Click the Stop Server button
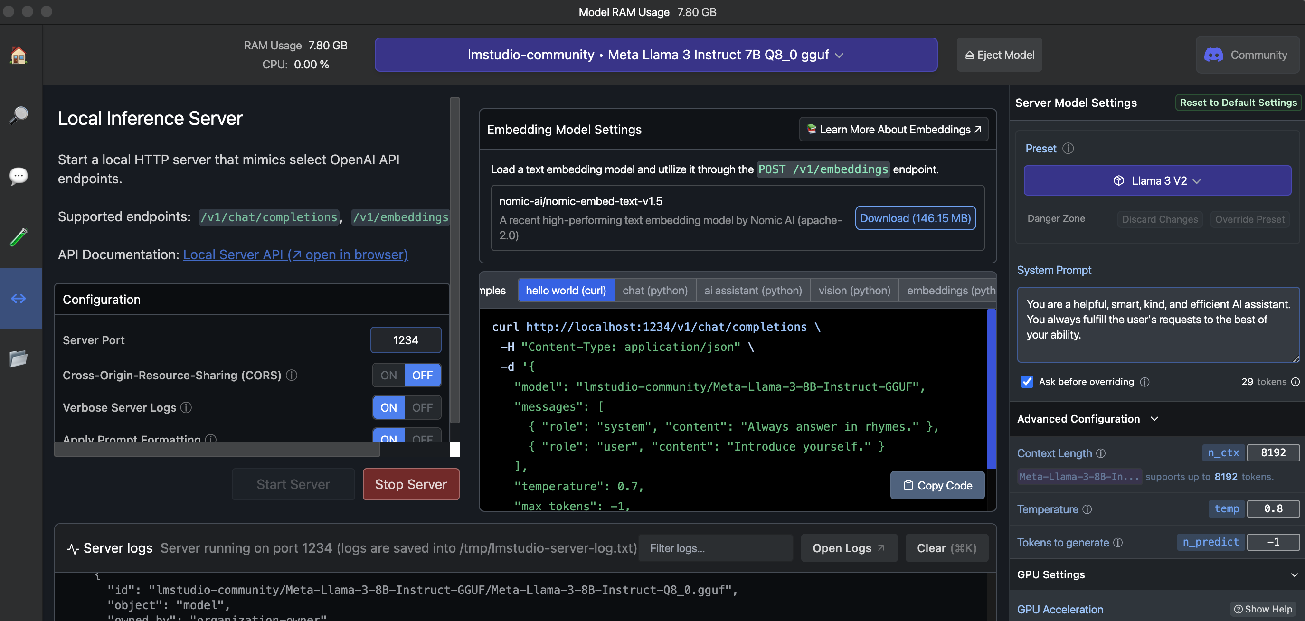Screen dimensions: 1305x621 point(411,484)
